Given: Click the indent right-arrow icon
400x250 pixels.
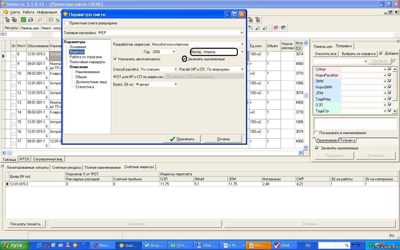Looking at the screenshot, I should pyautogui.click(x=265, y=28).
